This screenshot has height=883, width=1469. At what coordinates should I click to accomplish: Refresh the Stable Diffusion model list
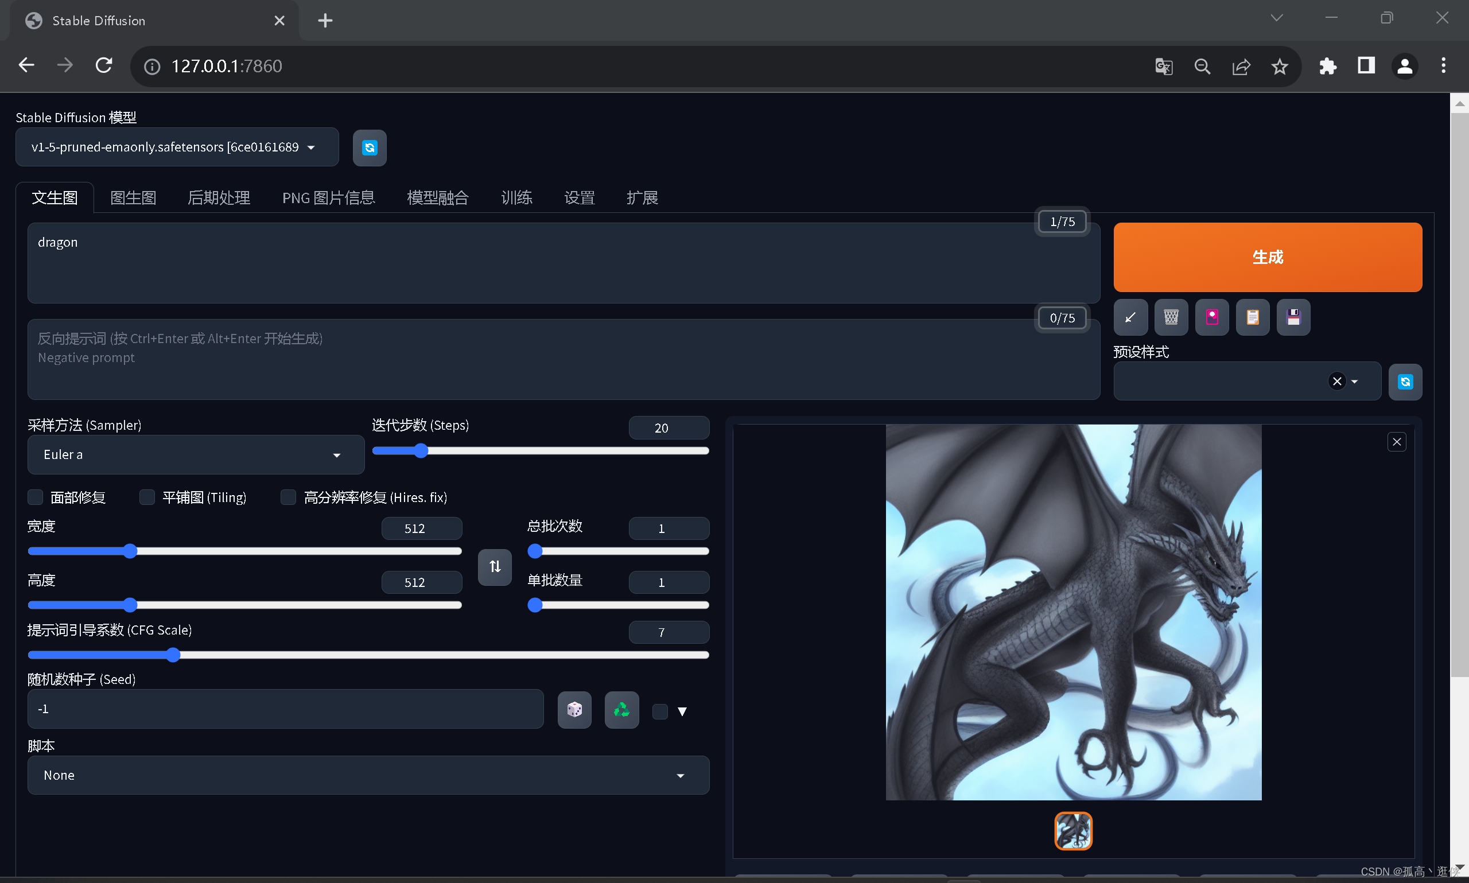pyautogui.click(x=369, y=147)
